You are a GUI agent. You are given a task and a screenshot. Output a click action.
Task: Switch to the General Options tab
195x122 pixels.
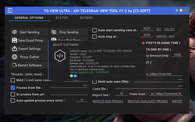29,18
